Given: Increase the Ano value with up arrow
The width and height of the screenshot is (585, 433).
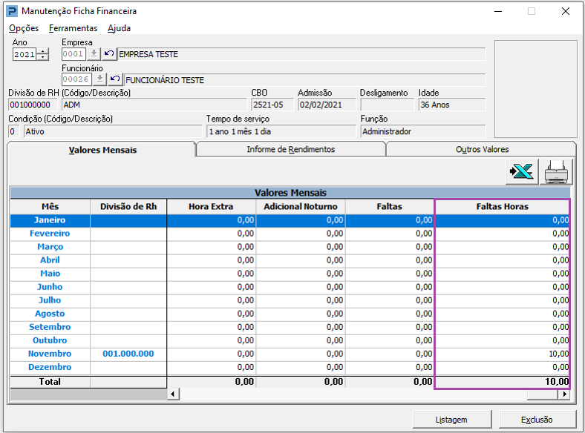Looking at the screenshot, I should tap(43, 51).
